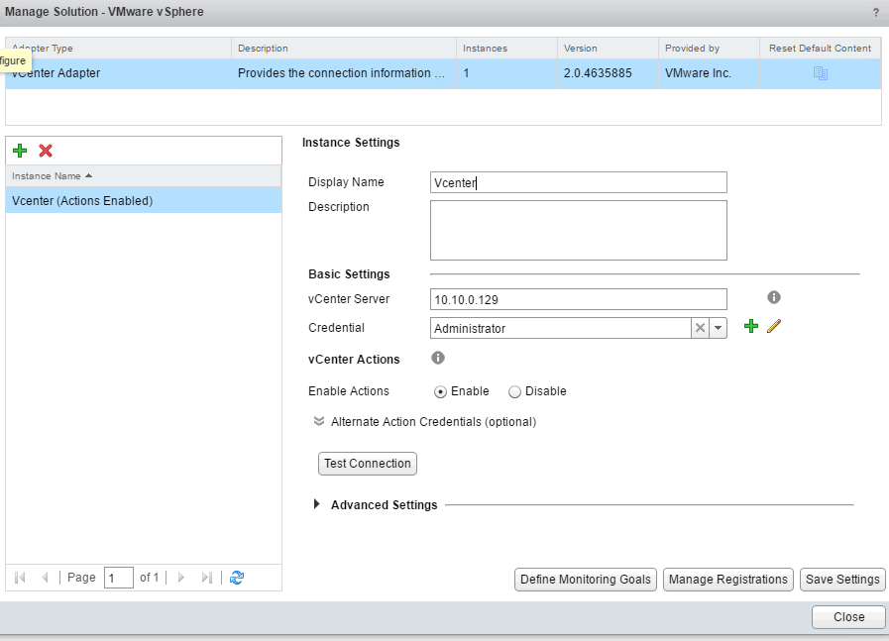Add a new credential with green plus
The width and height of the screenshot is (889, 641).
[750, 326]
